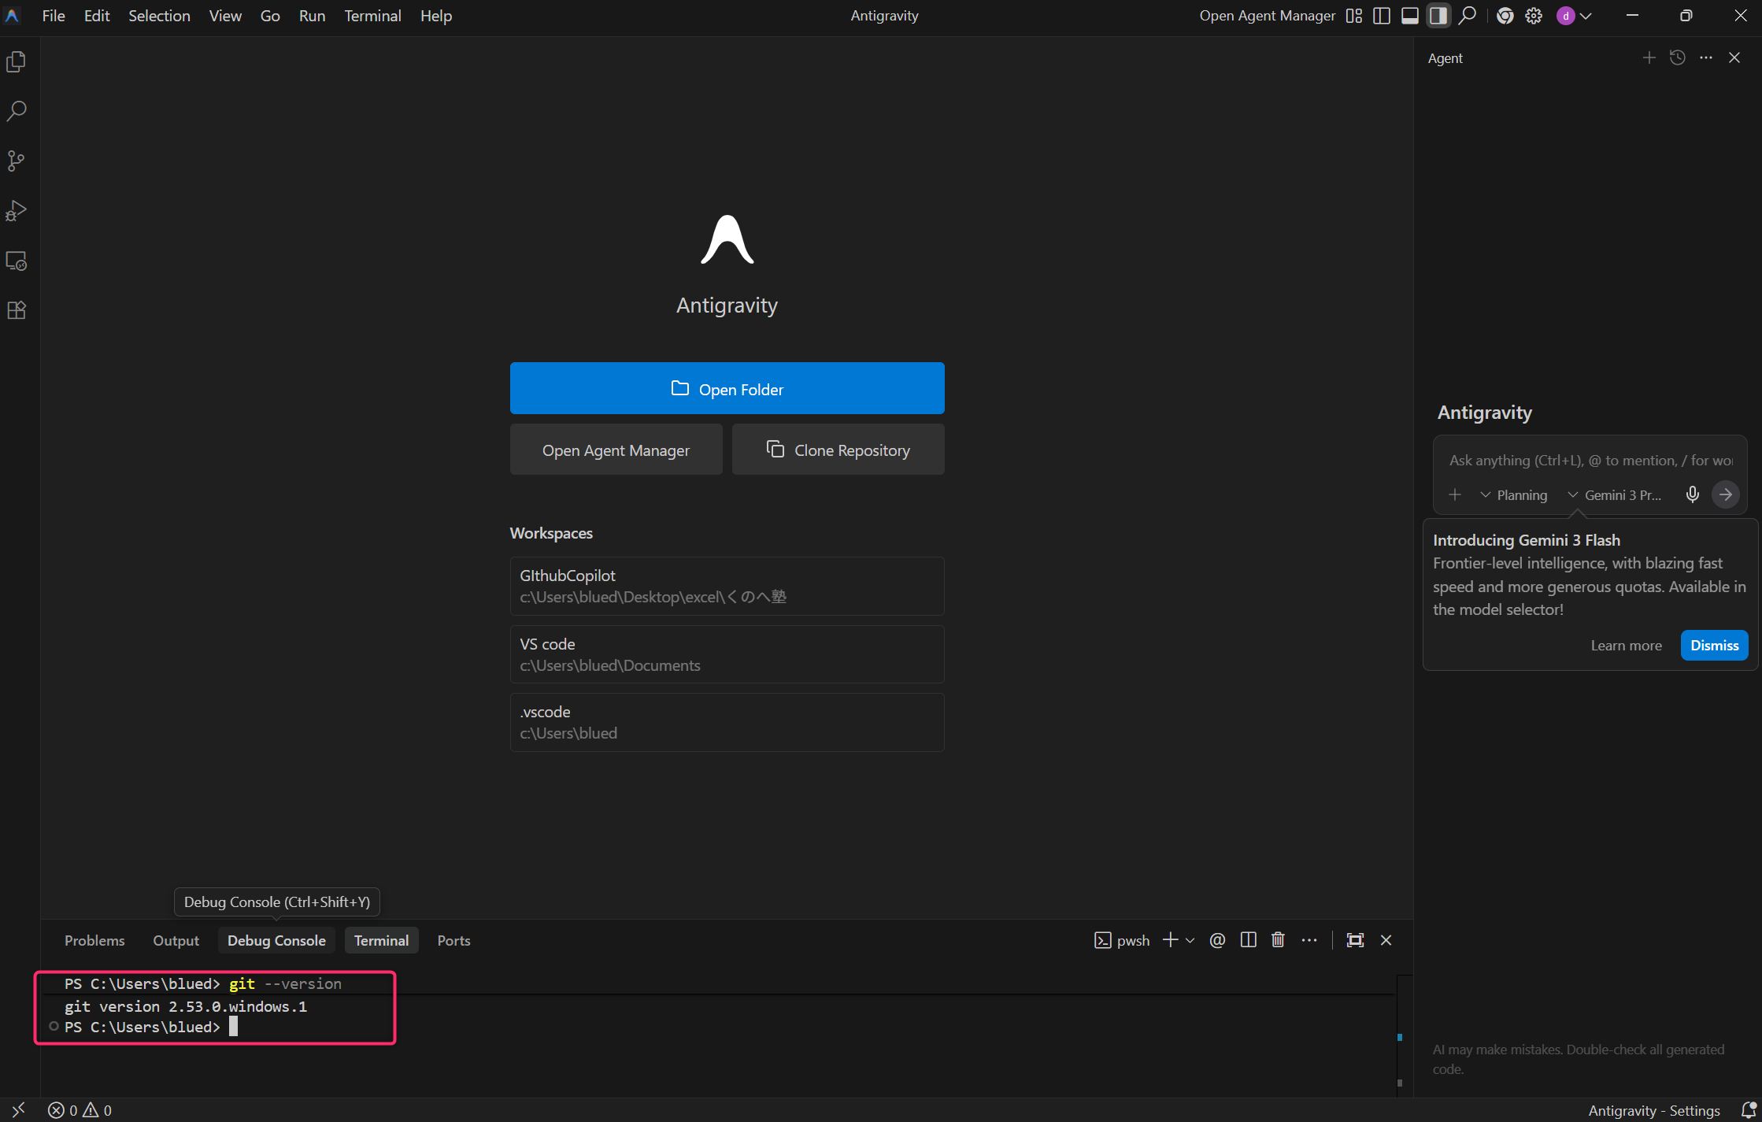Click the terminal scrollbar marker
This screenshot has height=1122, width=1762.
coord(1400,1037)
